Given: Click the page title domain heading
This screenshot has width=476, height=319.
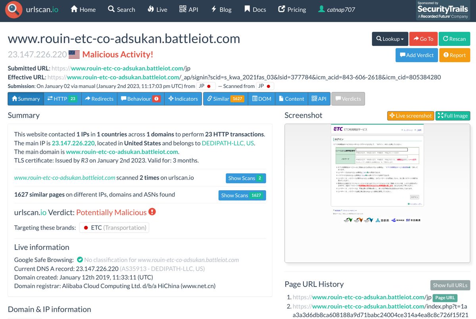Looking at the screenshot, I should (x=124, y=39).
